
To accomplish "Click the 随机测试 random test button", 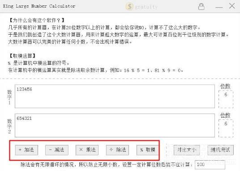I will click(x=220, y=150).
